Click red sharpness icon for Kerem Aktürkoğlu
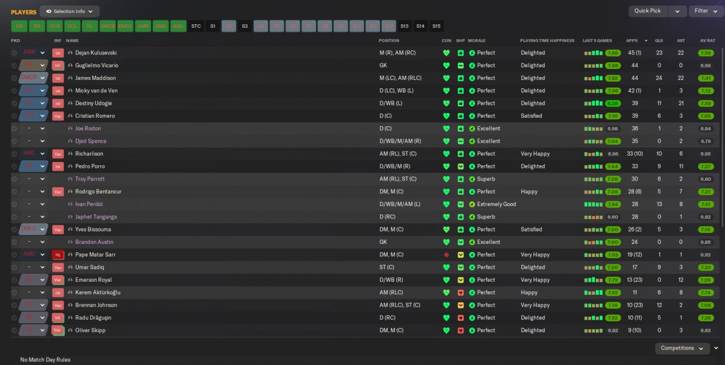This screenshot has width=725, height=365. (461, 293)
